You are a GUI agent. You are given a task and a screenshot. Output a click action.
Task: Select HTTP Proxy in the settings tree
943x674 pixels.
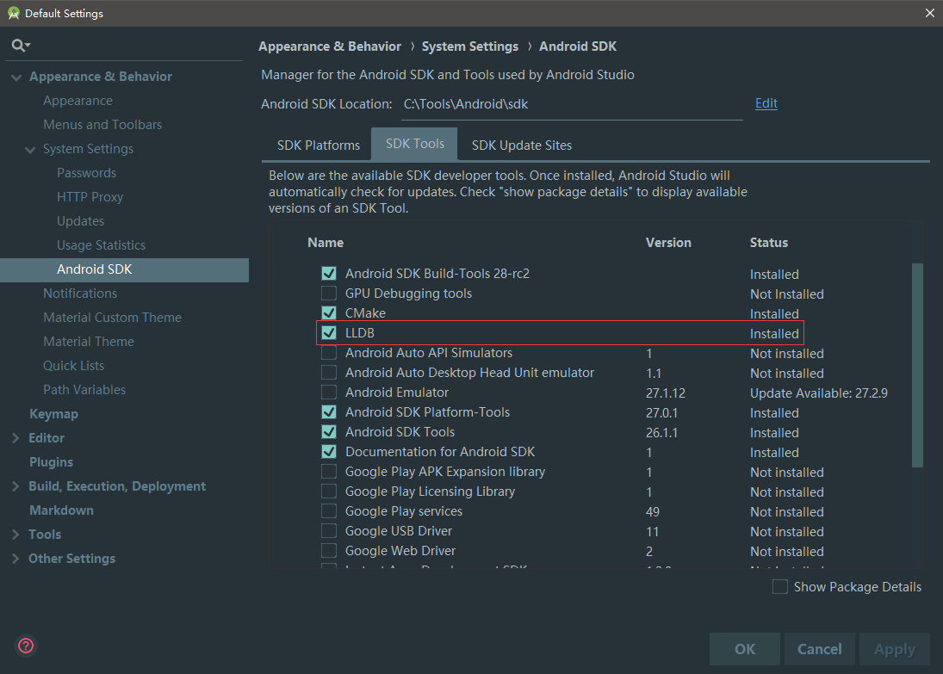[x=90, y=196]
